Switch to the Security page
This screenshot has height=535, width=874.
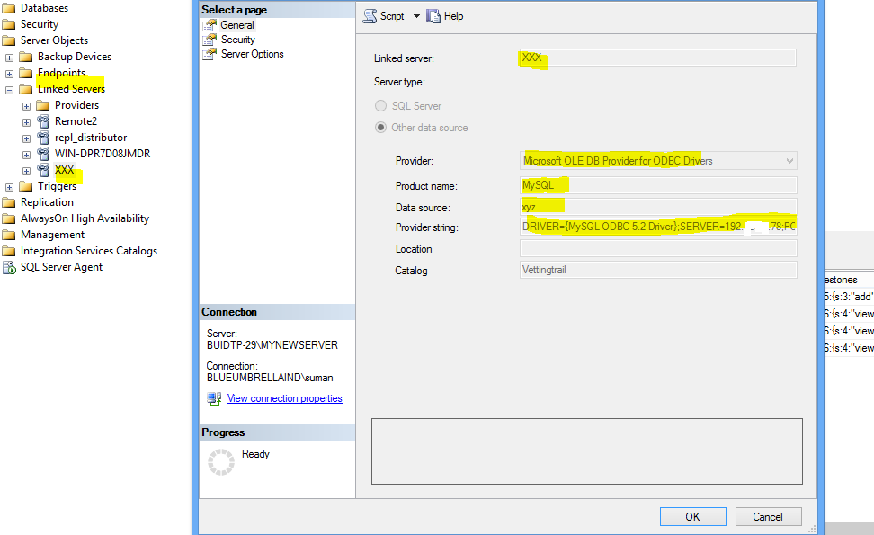point(236,39)
